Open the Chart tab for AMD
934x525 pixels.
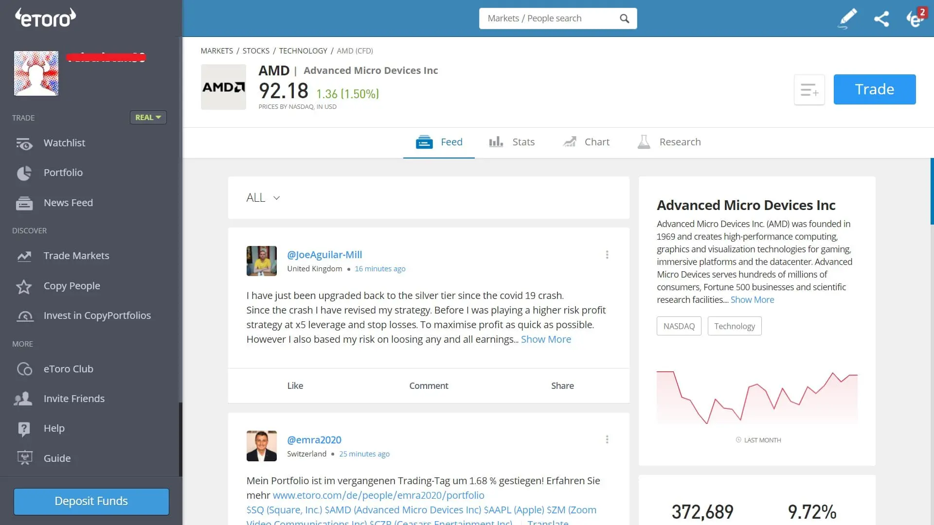pos(596,141)
